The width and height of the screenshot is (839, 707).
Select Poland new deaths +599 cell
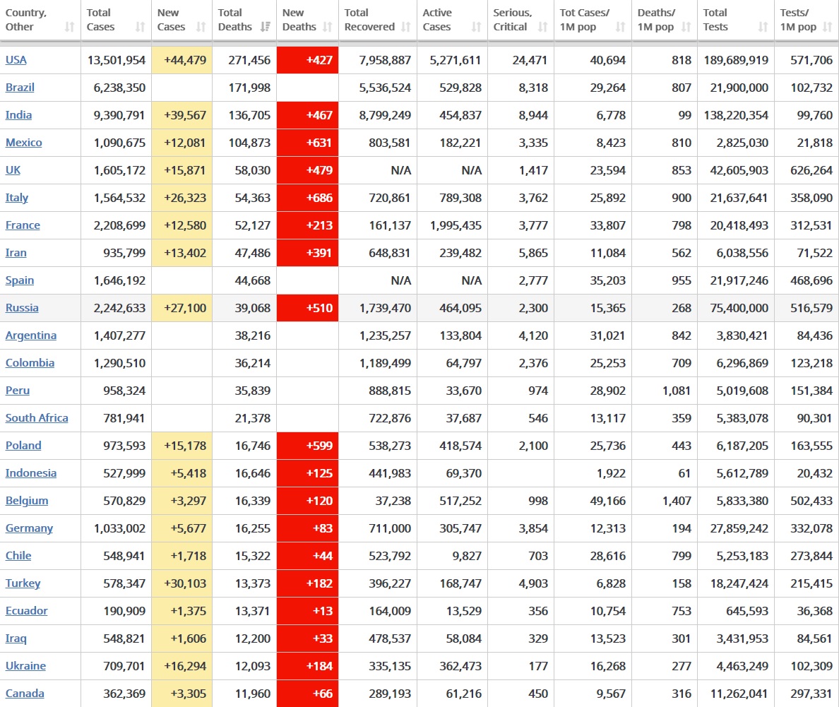coord(308,445)
